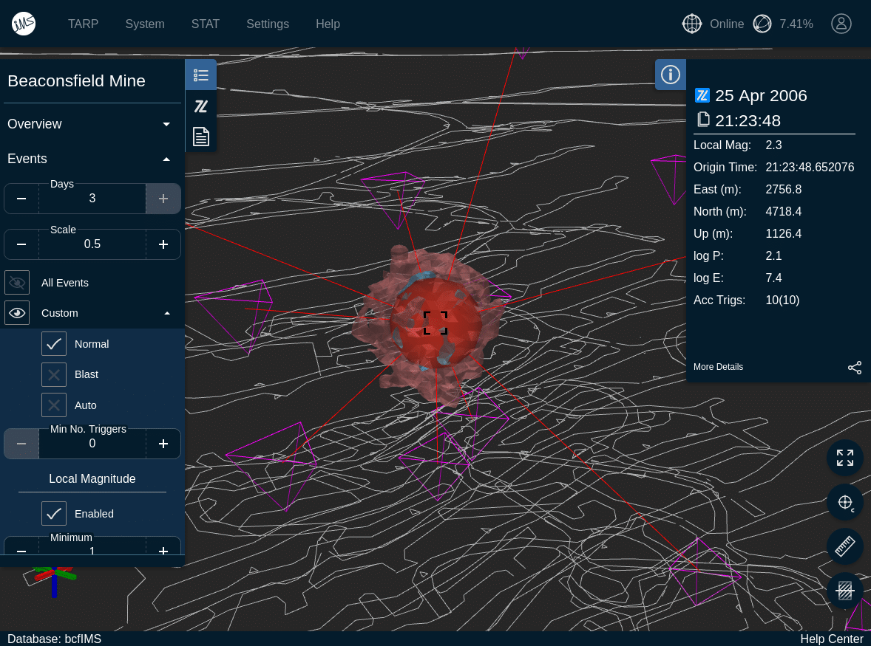Viewport: 871px width, 646px height.
Task: Enable the Blast events checkbox
Action: point(54,375)
